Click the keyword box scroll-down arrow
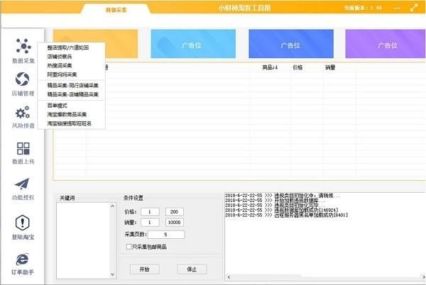Screen dimensions: 426x285 (112, 274)
